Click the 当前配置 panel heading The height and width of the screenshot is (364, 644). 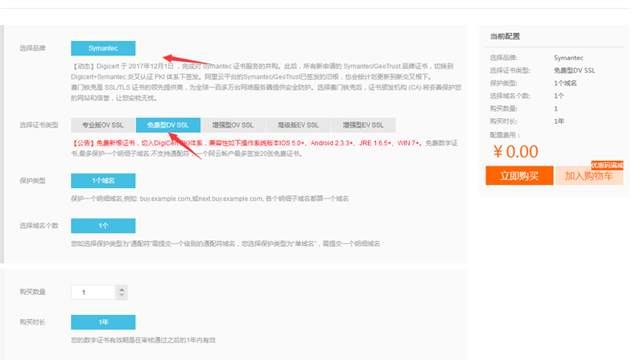505,36
